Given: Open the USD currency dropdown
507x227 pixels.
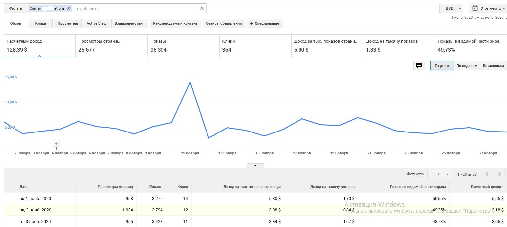Looking at the screenshot, I should coord(451,8).
